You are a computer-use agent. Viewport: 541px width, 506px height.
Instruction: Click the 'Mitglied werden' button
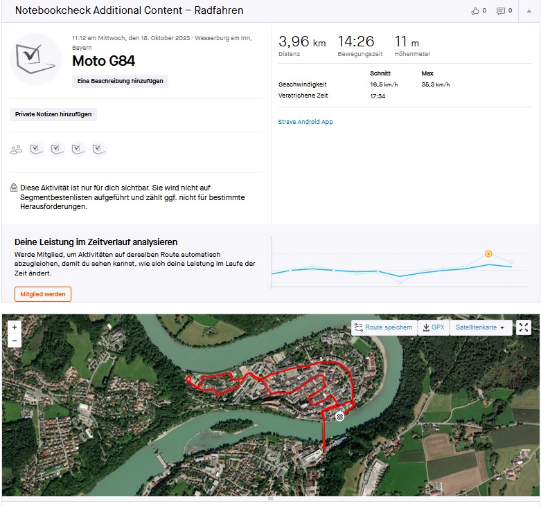pyautogui.click(x=43, y=294)
